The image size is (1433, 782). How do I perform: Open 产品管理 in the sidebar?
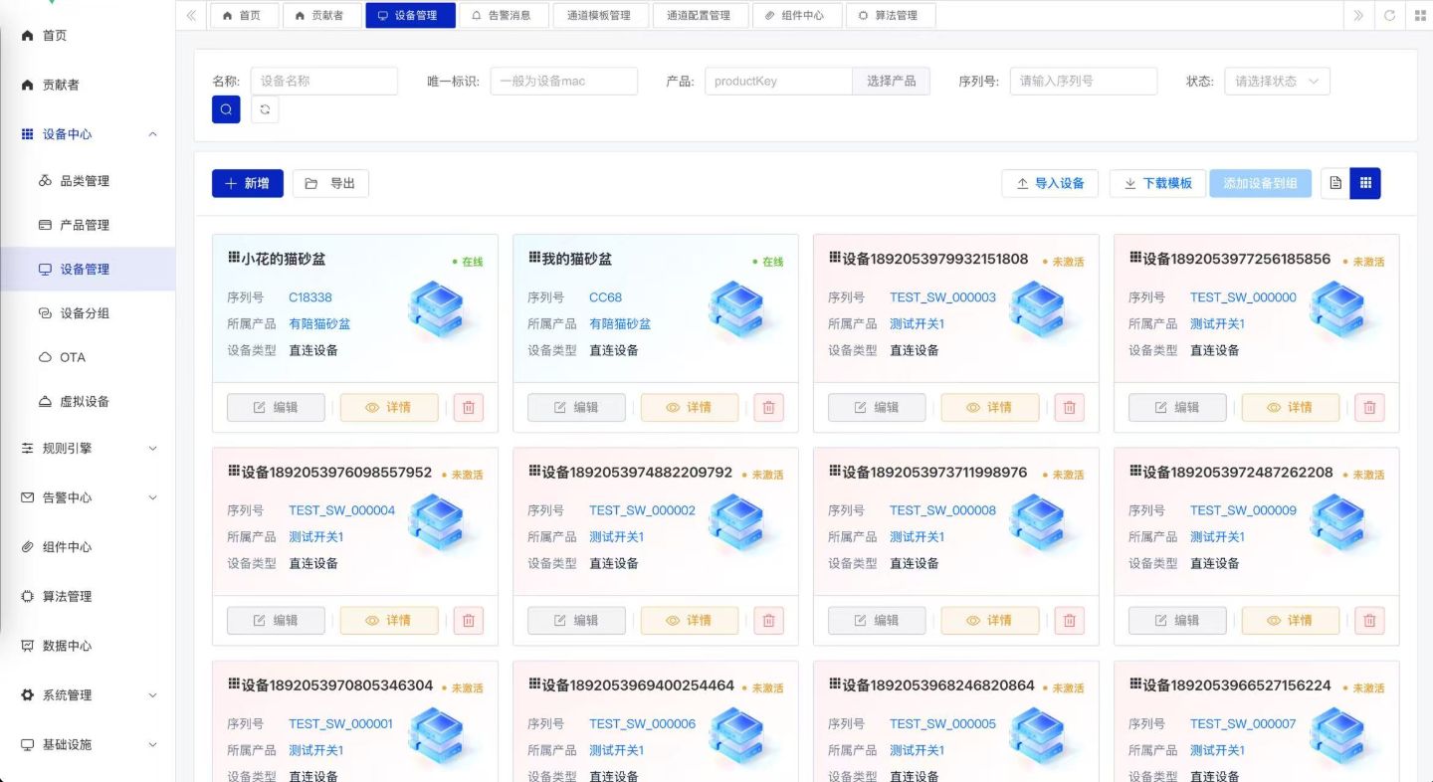pos(85,225)
